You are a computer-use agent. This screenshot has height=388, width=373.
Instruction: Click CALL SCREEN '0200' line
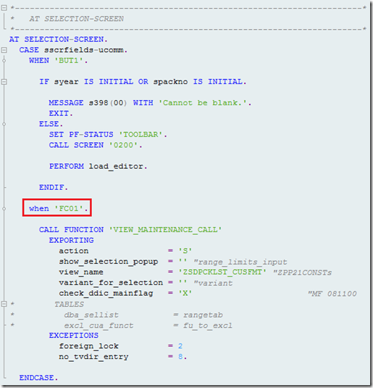point(96,145)
